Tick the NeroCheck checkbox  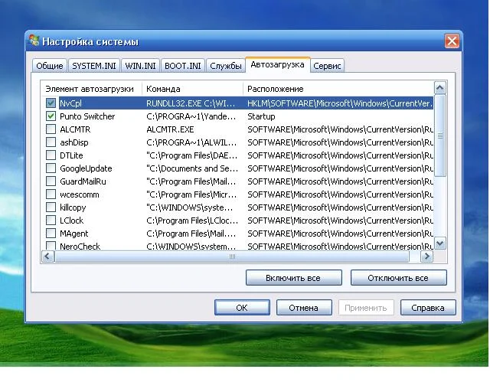[x=51, y=246]
